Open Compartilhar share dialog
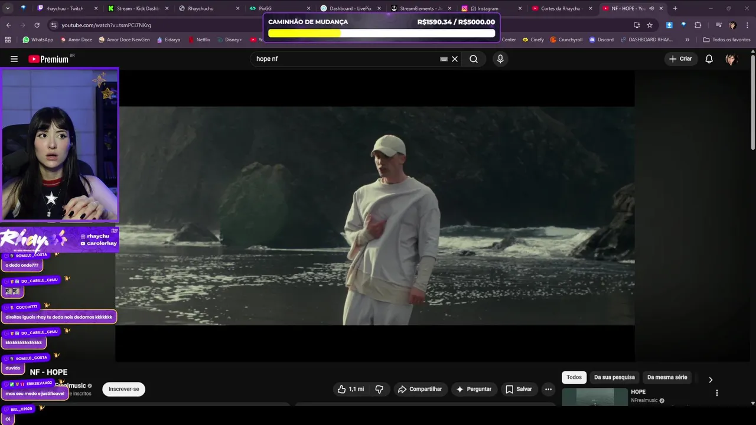 point(420,389)
